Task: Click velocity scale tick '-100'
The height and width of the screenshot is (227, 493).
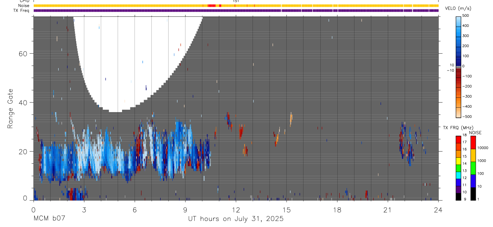Action: click(467, 76)
